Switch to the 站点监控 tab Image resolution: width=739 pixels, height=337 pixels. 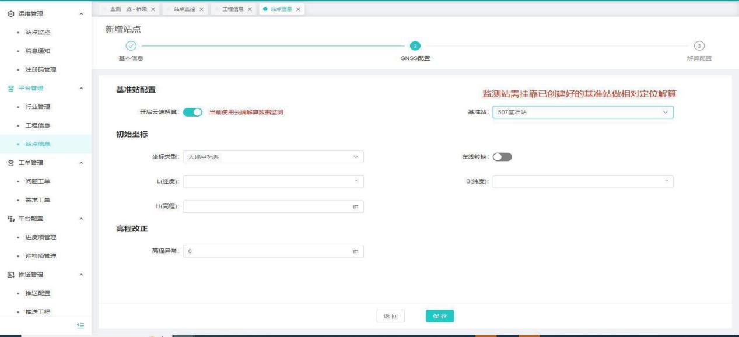point(185,9)
